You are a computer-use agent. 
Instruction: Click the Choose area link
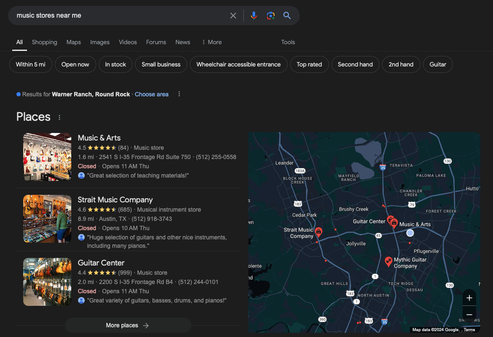click(151, 94)
